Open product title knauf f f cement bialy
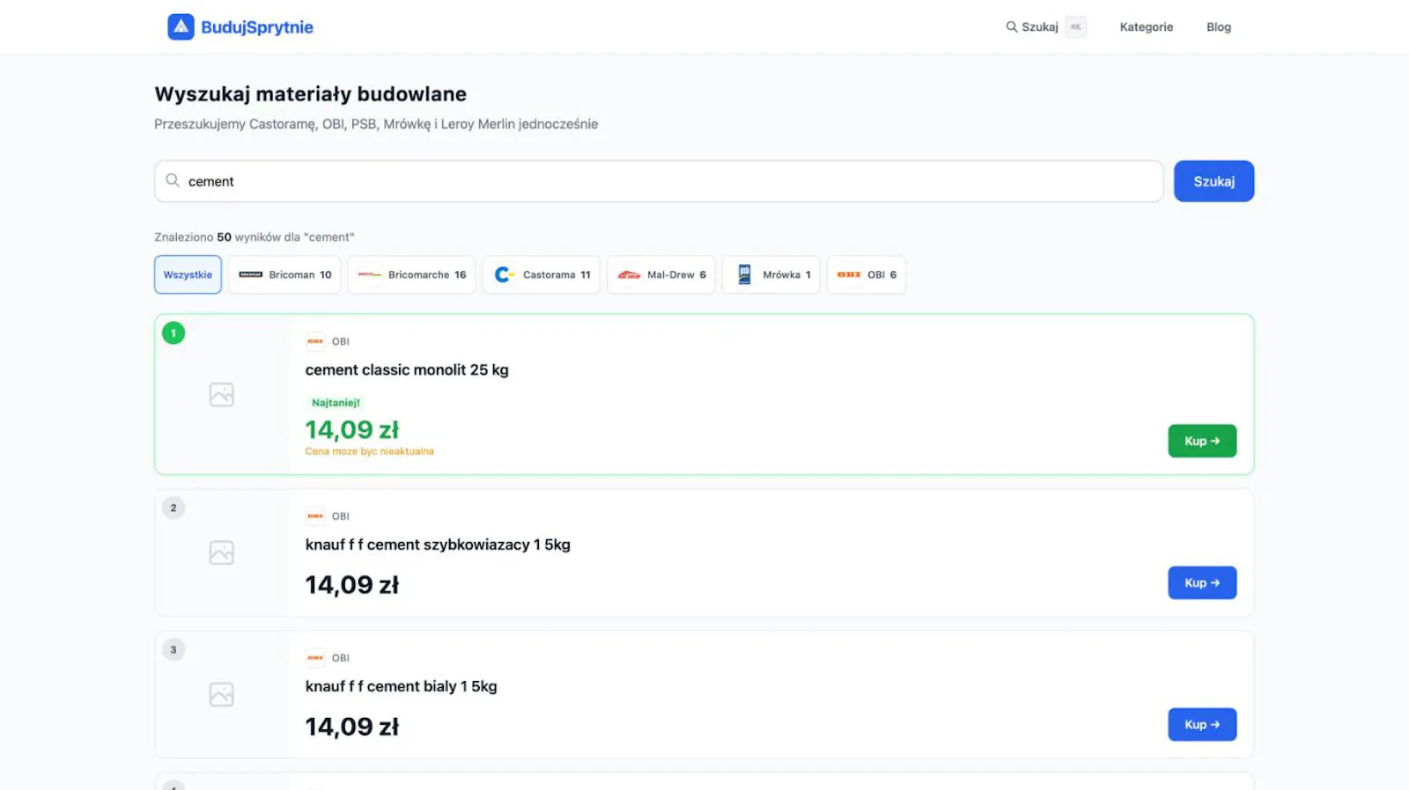The image size is (1409, 790). pos(401,686)
